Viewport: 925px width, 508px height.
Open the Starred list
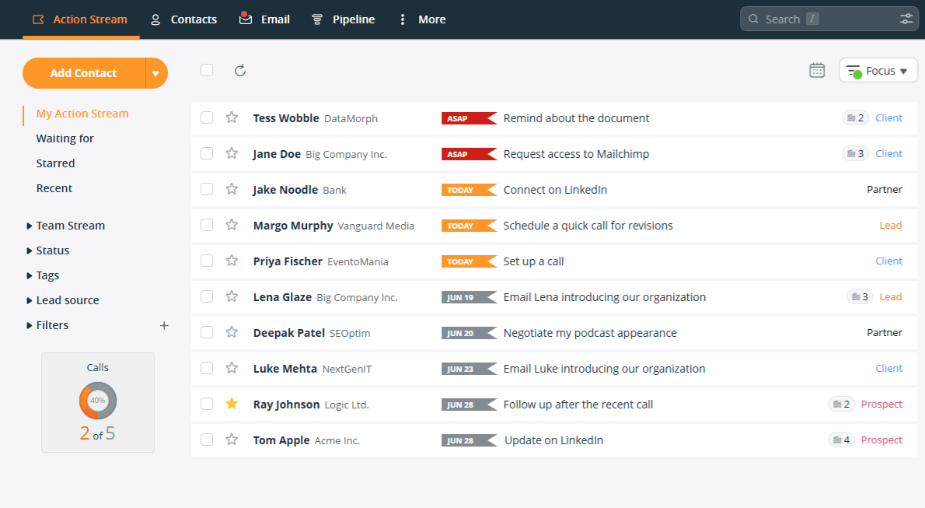[55, 163]
